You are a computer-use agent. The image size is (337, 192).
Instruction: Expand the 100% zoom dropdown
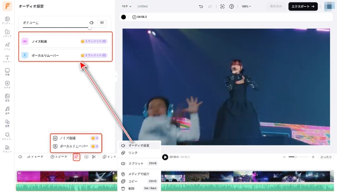(x=246, y=7)
